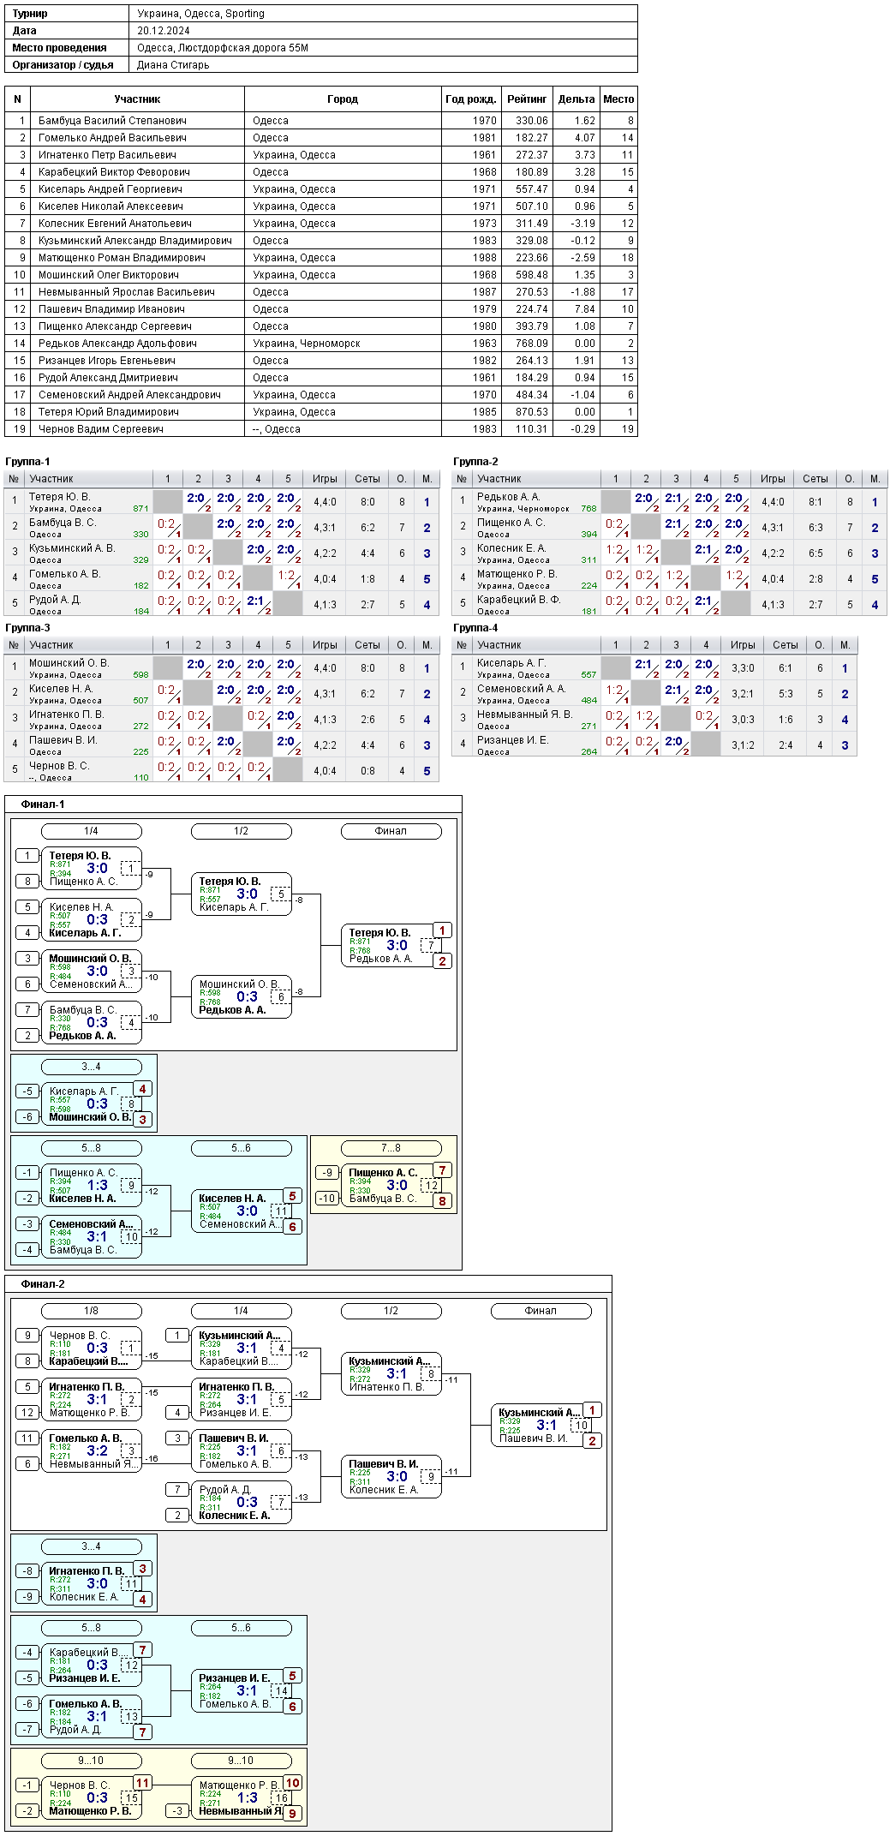Click the 3...4 playoff label in Финал-1
The width and height of the screenshot is (896, 1836).
coord(91,1067)
